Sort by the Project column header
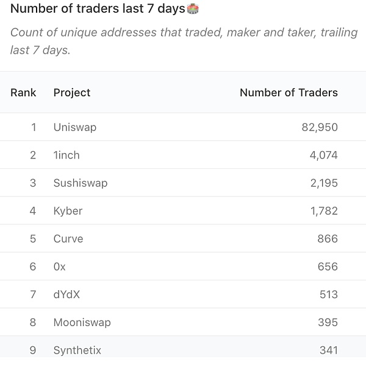The image size is (366, 370). tap(72, 93)
